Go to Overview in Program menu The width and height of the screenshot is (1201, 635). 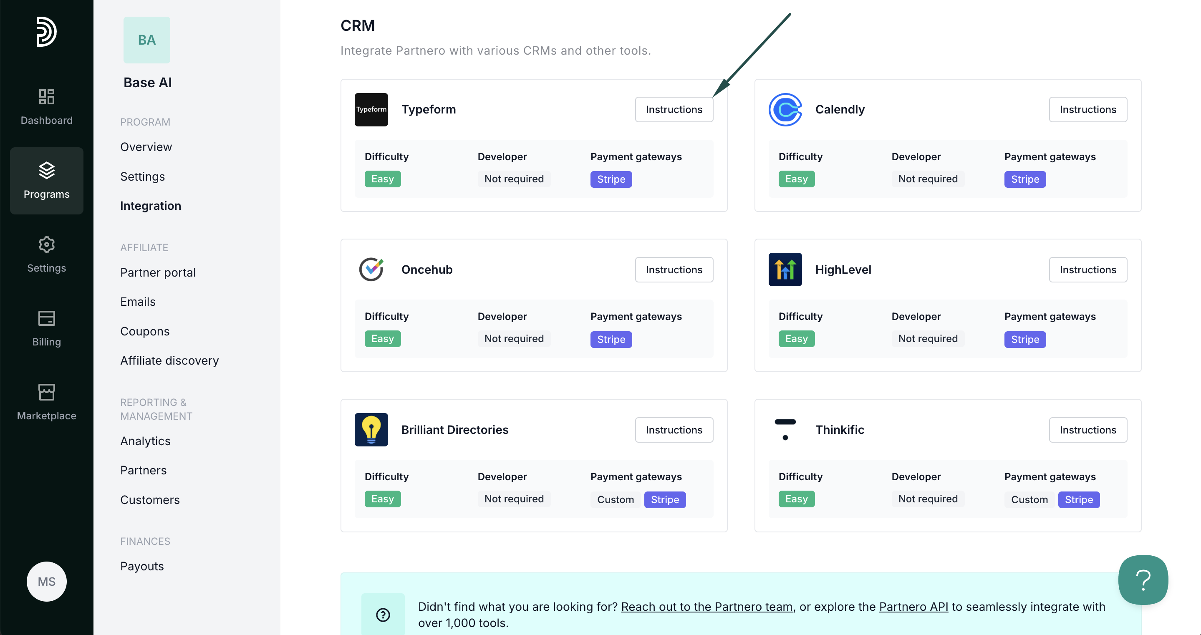[x=146, y=147]
